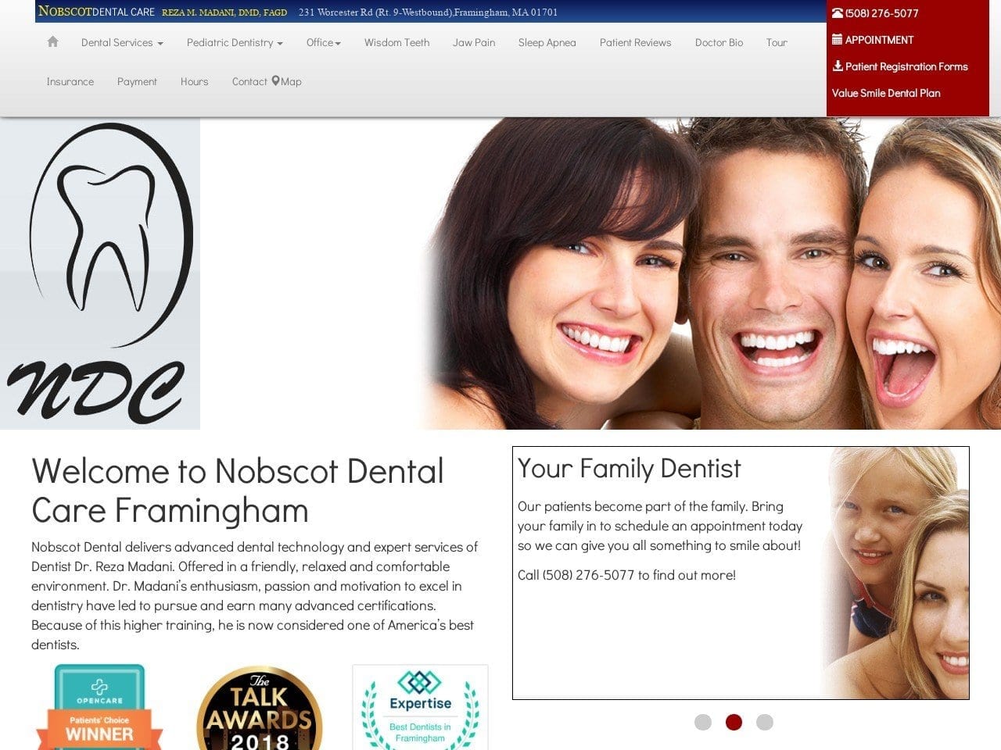1001x750 pixels.
Task: Click the Your Family Dentist slide image
Action: 895,573
